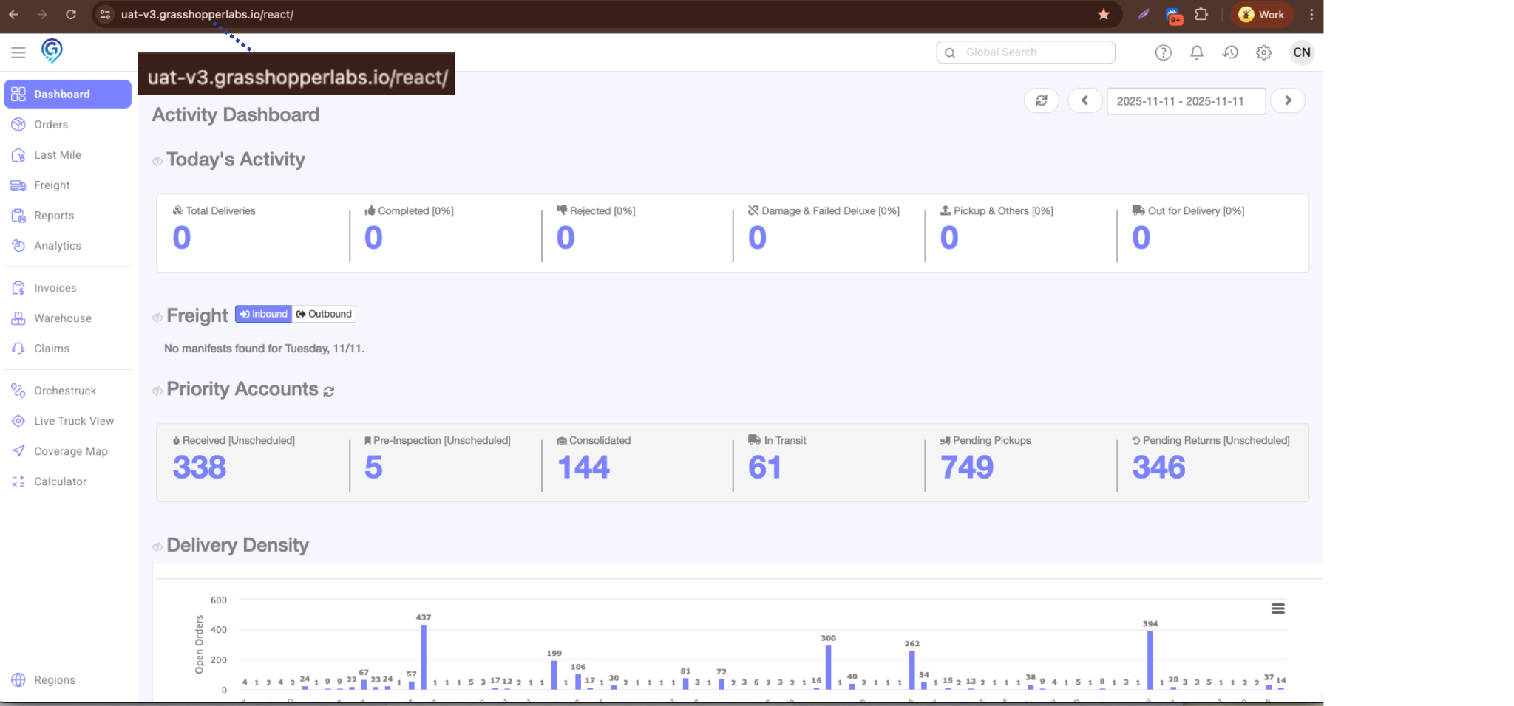
Task: Switch Freight view to Outbound
Action: (x=324, y=314)
